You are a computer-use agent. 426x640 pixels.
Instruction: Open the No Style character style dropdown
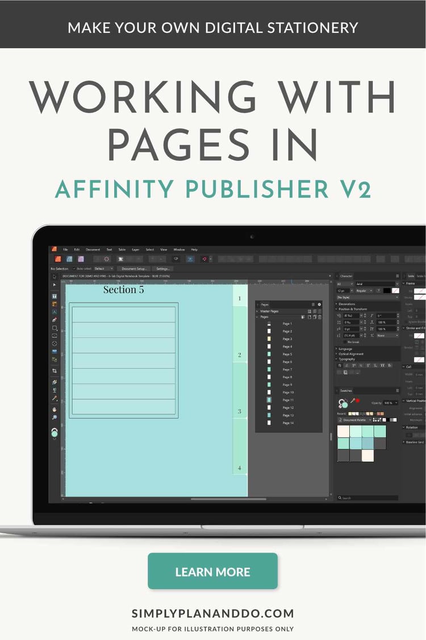pyautogui.click(x=367, y=297)
